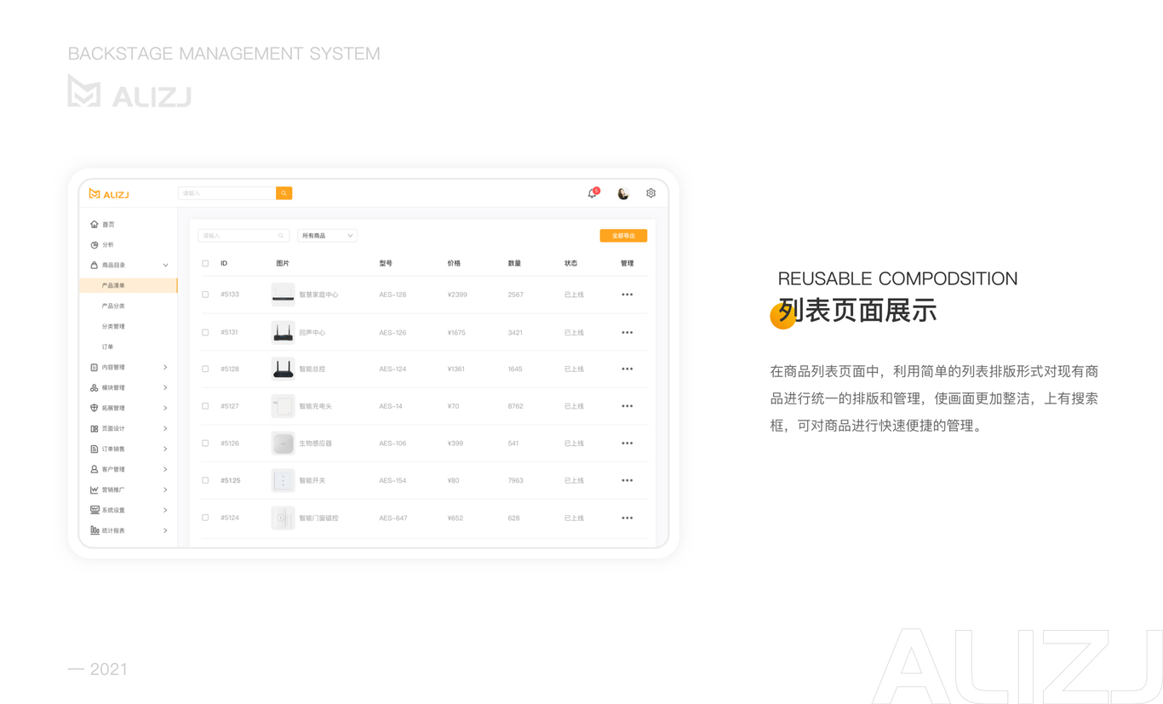Check the box for product #5128
Viewport: 1163px width, 704px height.
click(205, 369)
